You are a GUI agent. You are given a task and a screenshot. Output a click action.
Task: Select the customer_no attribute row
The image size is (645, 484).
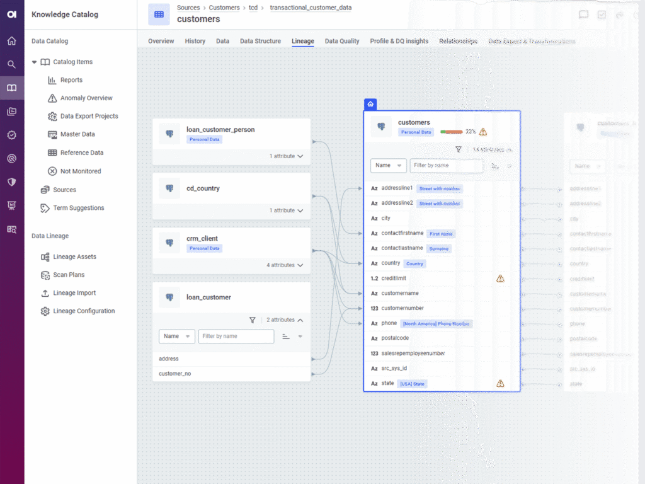[x=232, y=374]
